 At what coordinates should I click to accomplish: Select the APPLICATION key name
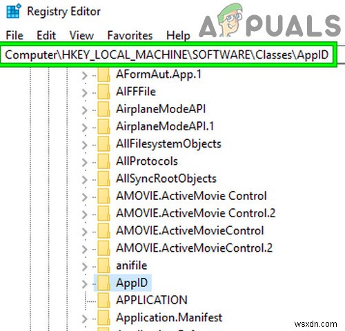[152, 301]
